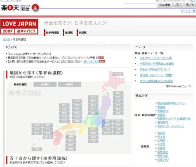This screenshot has height=167, width=196.
Task: Switch to the 衆議院 map tab
Action: (45, 84)
